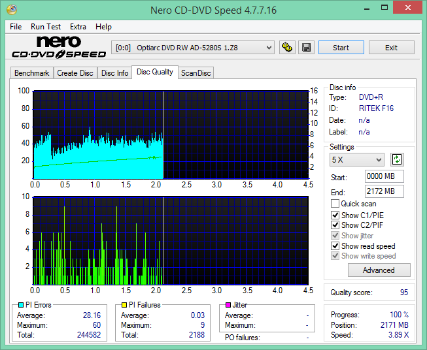The width and height of the screenshot is (427, 350).
Task: Click the Quality score value 95
Action: [404, 293]
